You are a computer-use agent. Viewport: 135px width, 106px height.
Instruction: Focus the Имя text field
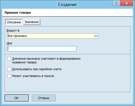42,49
